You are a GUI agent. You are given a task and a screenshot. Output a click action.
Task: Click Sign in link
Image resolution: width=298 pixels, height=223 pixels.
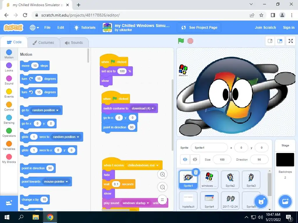click(289, 28)
